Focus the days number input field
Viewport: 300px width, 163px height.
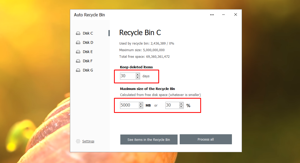(x=128, y=76)
